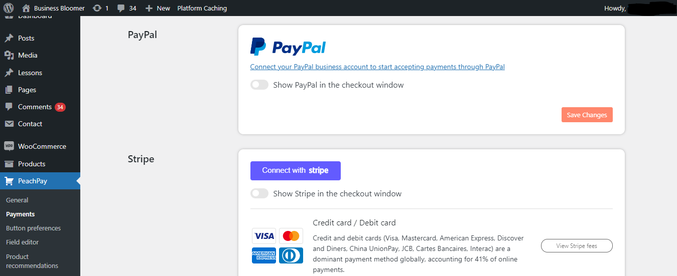Click View Stripe fees button

pyautogui.click(x=577, y=246)
